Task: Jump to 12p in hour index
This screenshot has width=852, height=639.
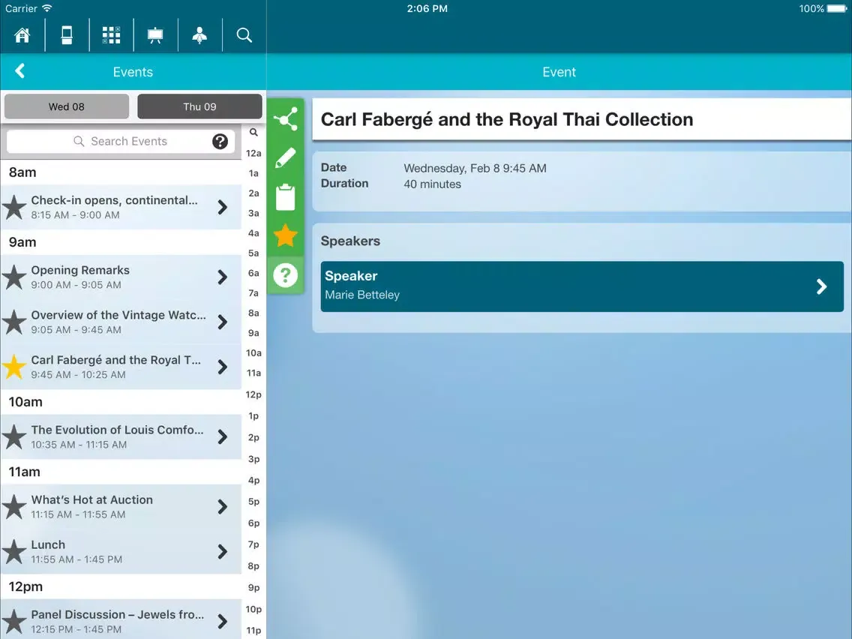Action: (253, 394)
